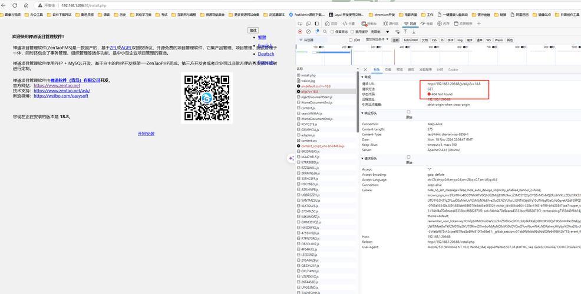Open the FastAdmin bookmark
The image size is (581, 294).
tap(308, 15)
